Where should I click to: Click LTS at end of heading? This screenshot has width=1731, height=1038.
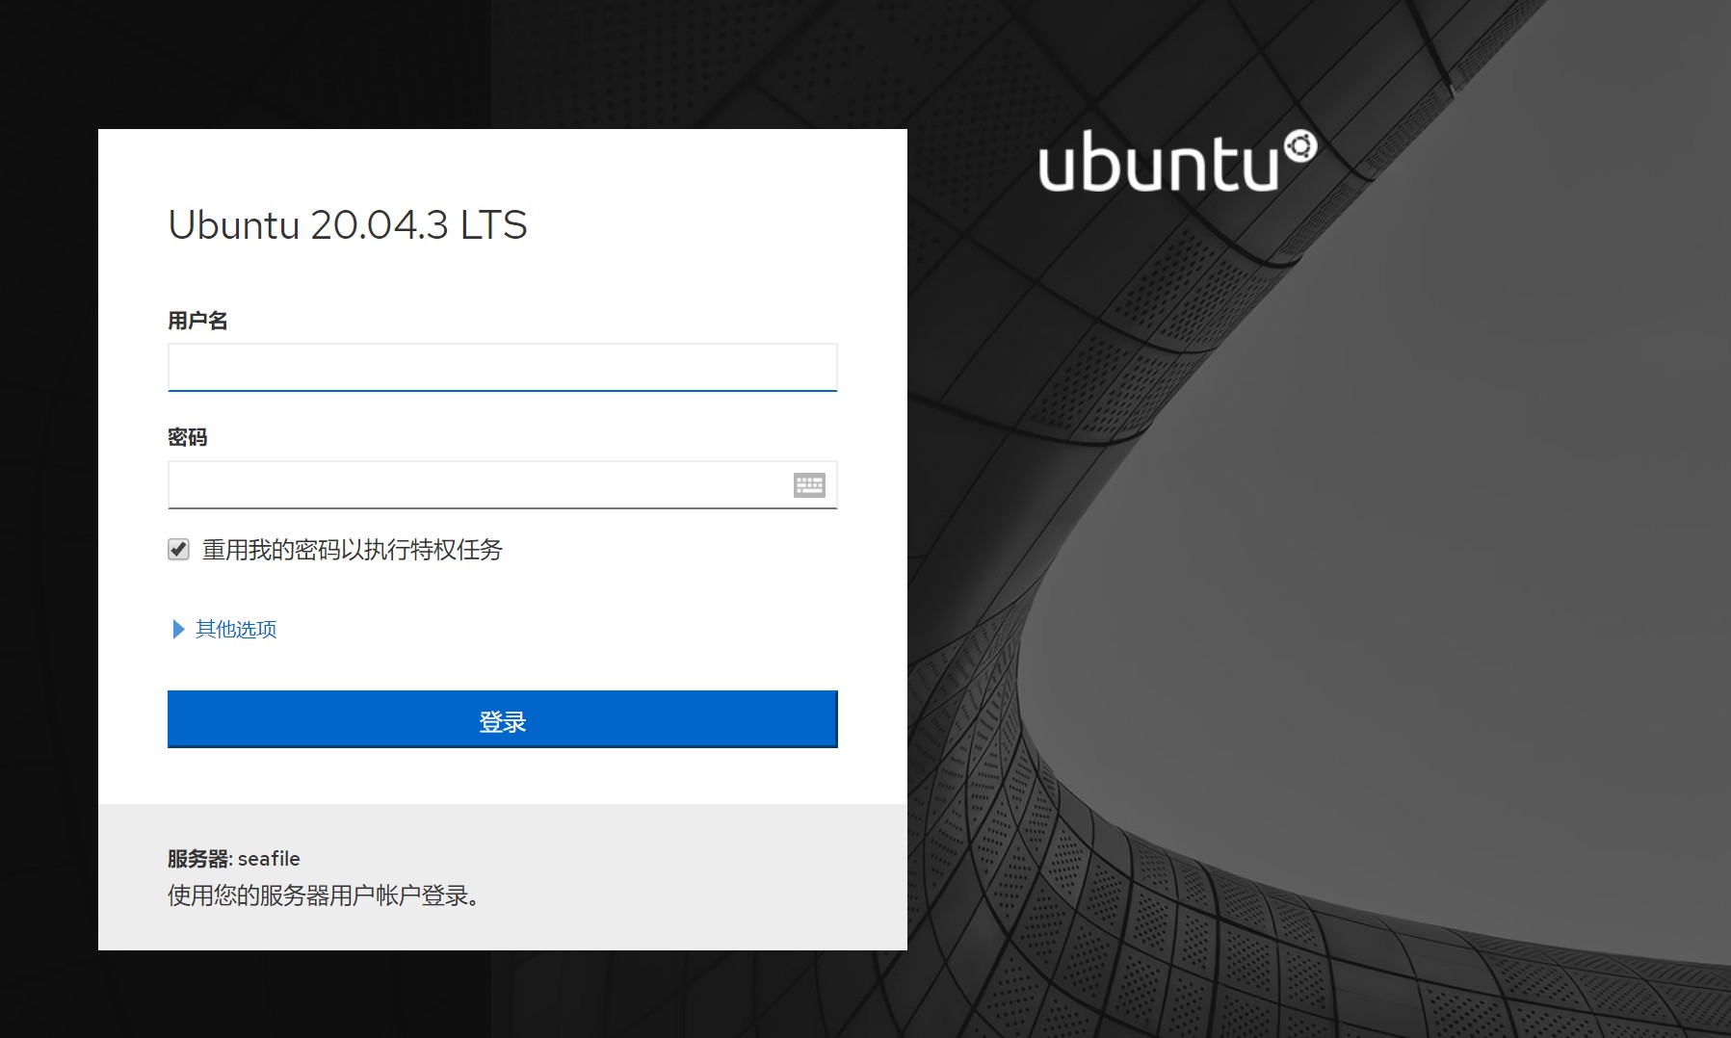click(x=493, y=225)
